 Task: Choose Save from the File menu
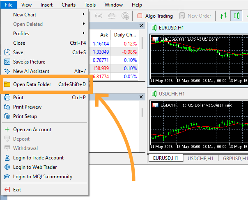coord(45,52)
